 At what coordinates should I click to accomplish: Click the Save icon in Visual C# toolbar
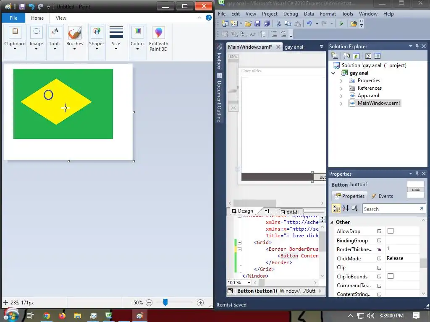click(257, 23)
